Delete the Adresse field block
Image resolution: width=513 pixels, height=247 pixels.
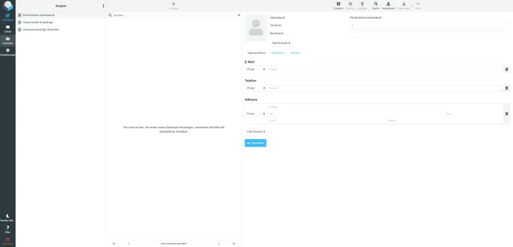[507, 114]
